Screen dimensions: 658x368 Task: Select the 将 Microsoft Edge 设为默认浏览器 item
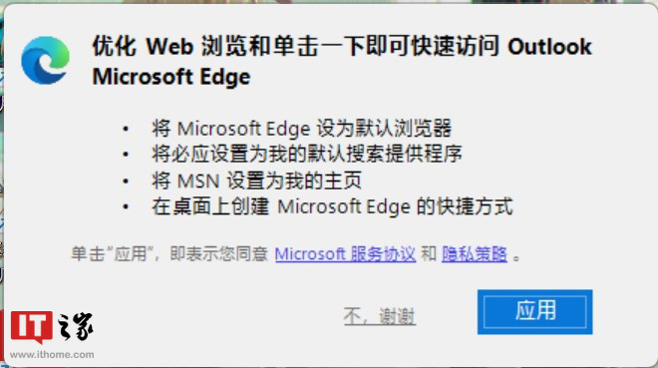(302, 129)
